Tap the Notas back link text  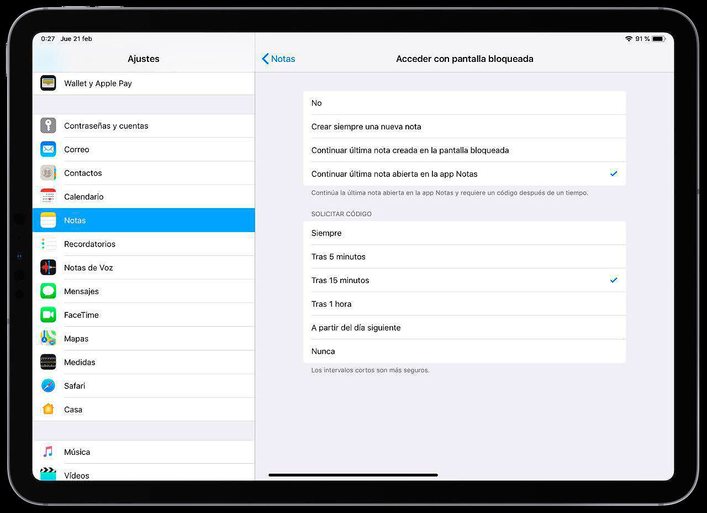click(283, 59)
